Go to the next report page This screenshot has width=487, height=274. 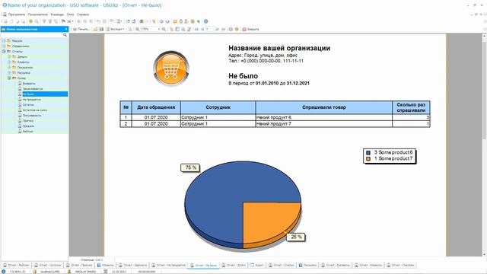click(x=217, y=29)
